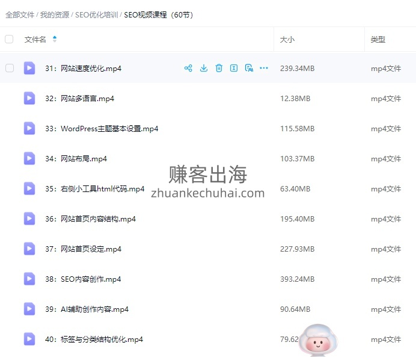The height and width of the screenshot is (357, 416).
Task: Click the share icon for file 31
Action: coord(188,68)
